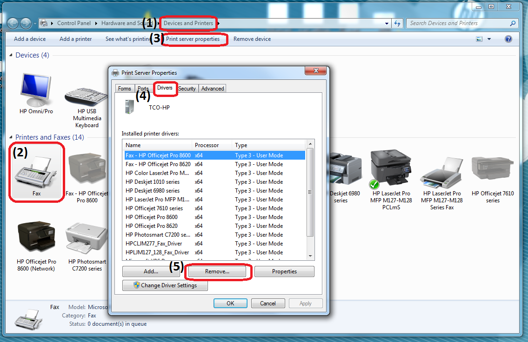Screen dimensions: 528x342
Task: Open the change view dropdown arrow
Action: pyautogui.click(x=489, y=39)
